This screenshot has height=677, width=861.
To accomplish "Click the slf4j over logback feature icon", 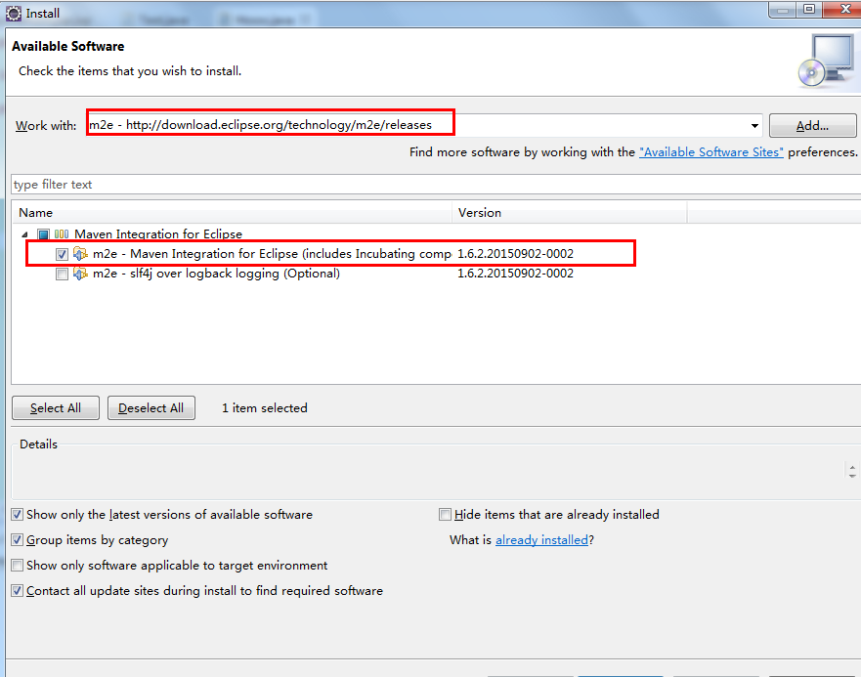I will click(x=80, y=274).
